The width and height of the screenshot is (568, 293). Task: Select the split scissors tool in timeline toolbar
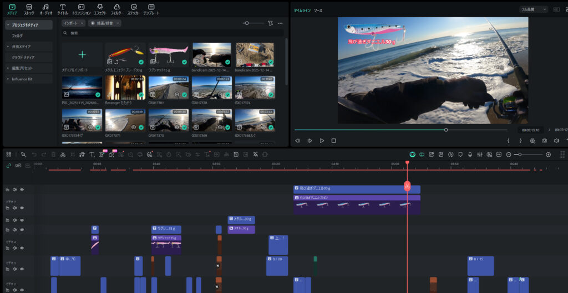tap(63, 155)
